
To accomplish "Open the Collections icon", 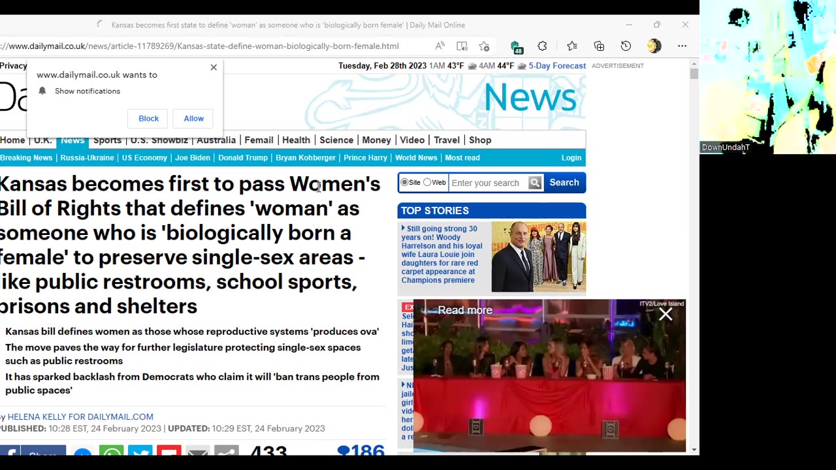I will [599, 46].
